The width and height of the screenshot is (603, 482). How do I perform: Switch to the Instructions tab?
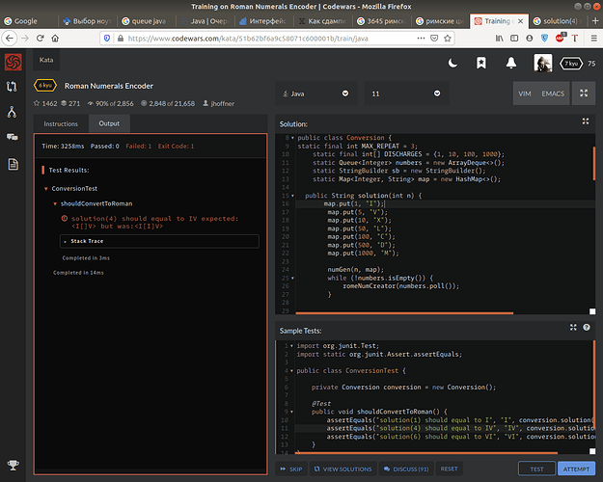point(61,123)
